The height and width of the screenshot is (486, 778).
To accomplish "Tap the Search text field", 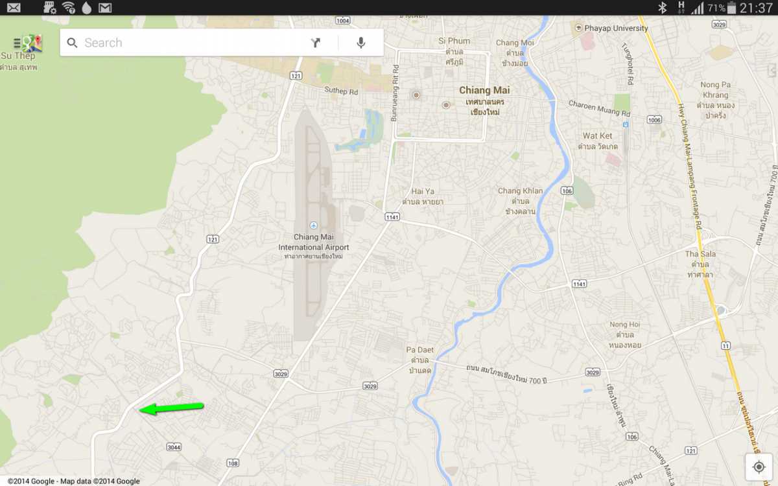I will (188, 43).
